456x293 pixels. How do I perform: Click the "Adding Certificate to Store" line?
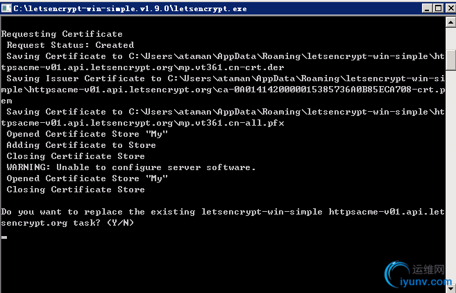(x=81, y=145)
